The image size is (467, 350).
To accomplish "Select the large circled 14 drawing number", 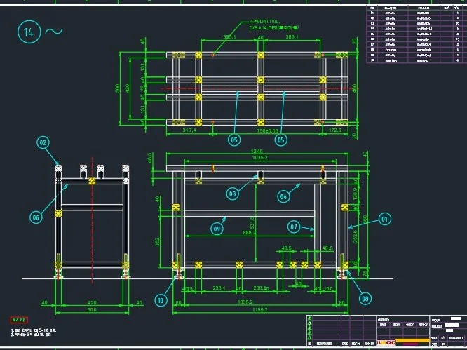I will [x=29, y=32].
